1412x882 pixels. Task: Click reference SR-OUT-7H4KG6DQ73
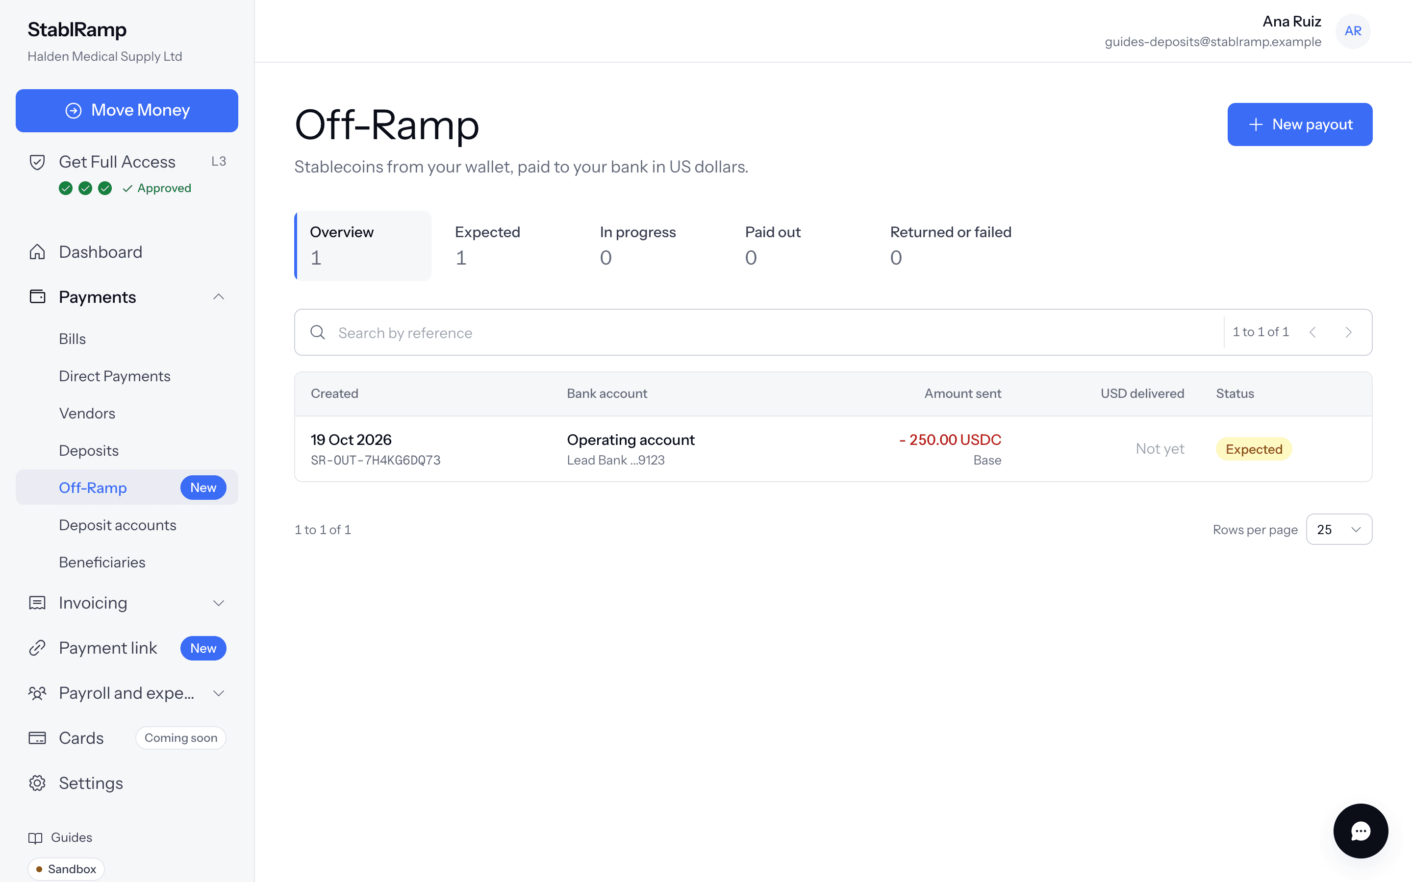[x=375, y=460]
